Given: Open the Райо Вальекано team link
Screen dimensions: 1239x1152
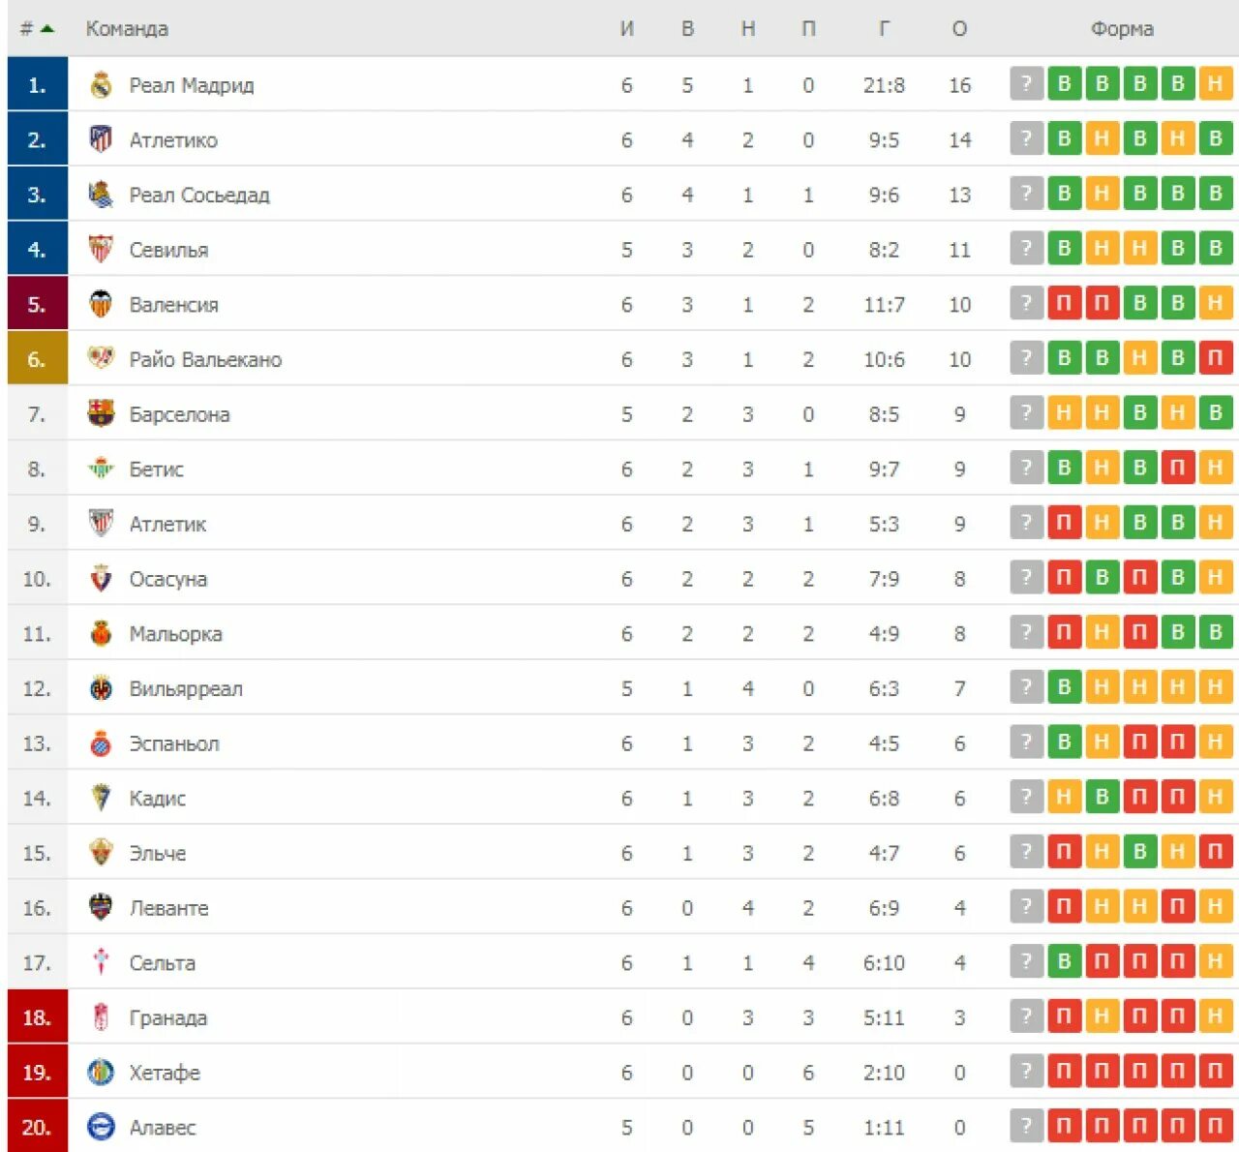Looking at the screenshot, I should click(205, 360).
